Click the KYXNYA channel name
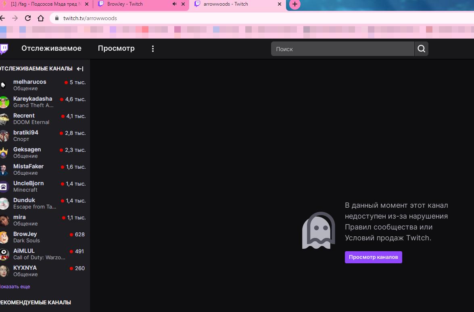The width and height of the screenshot is (474, 312). coord(25,268)
